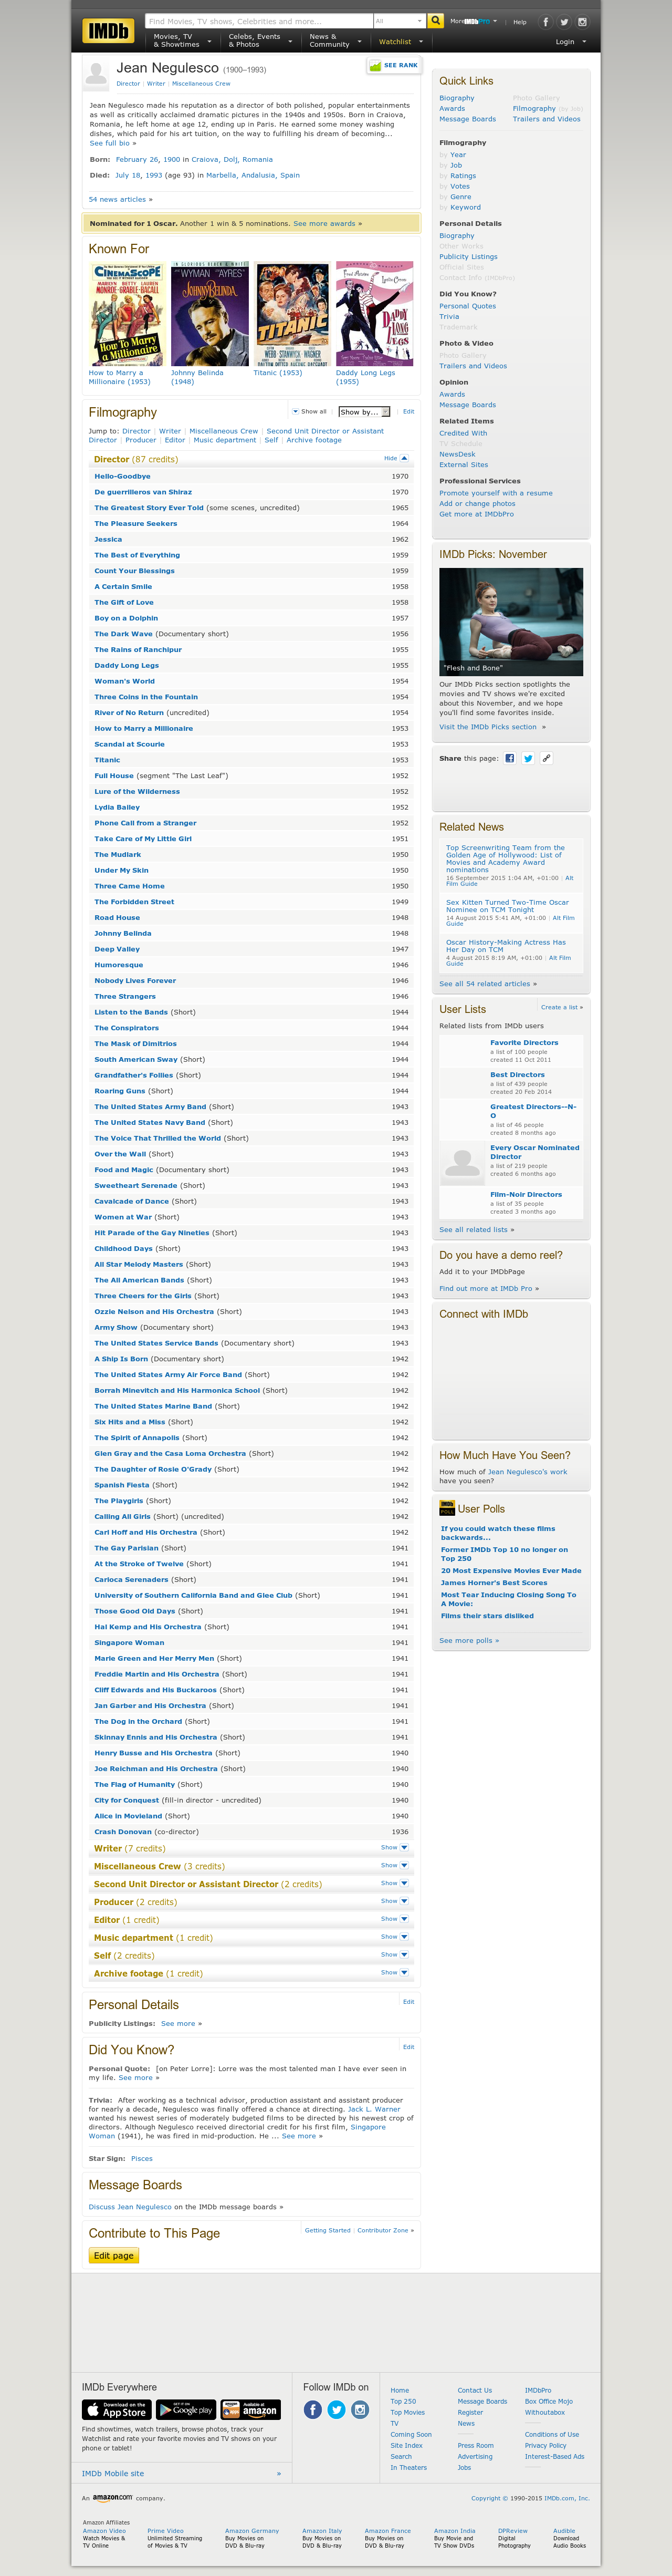Click the IMDb logo in the header
This screenshot has width=672, height=2576.
point(108,31)
